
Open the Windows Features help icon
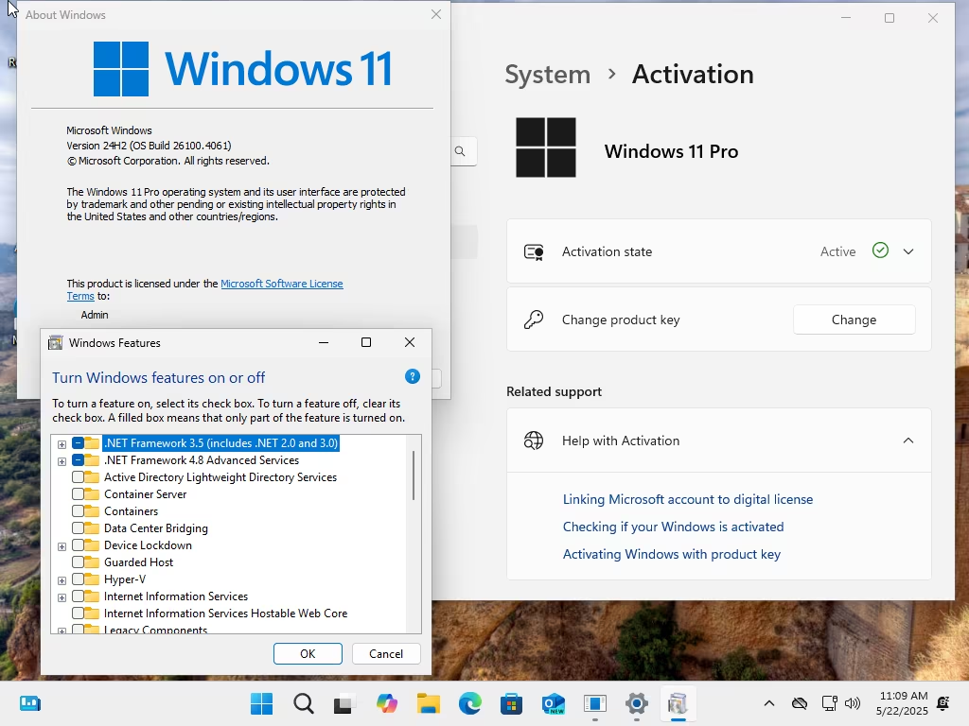(x=413, y=376)
